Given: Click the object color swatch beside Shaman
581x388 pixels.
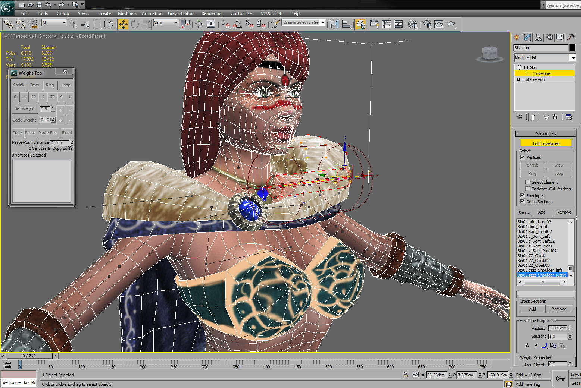Looking at the screenshot, I should tap(572, 48).
